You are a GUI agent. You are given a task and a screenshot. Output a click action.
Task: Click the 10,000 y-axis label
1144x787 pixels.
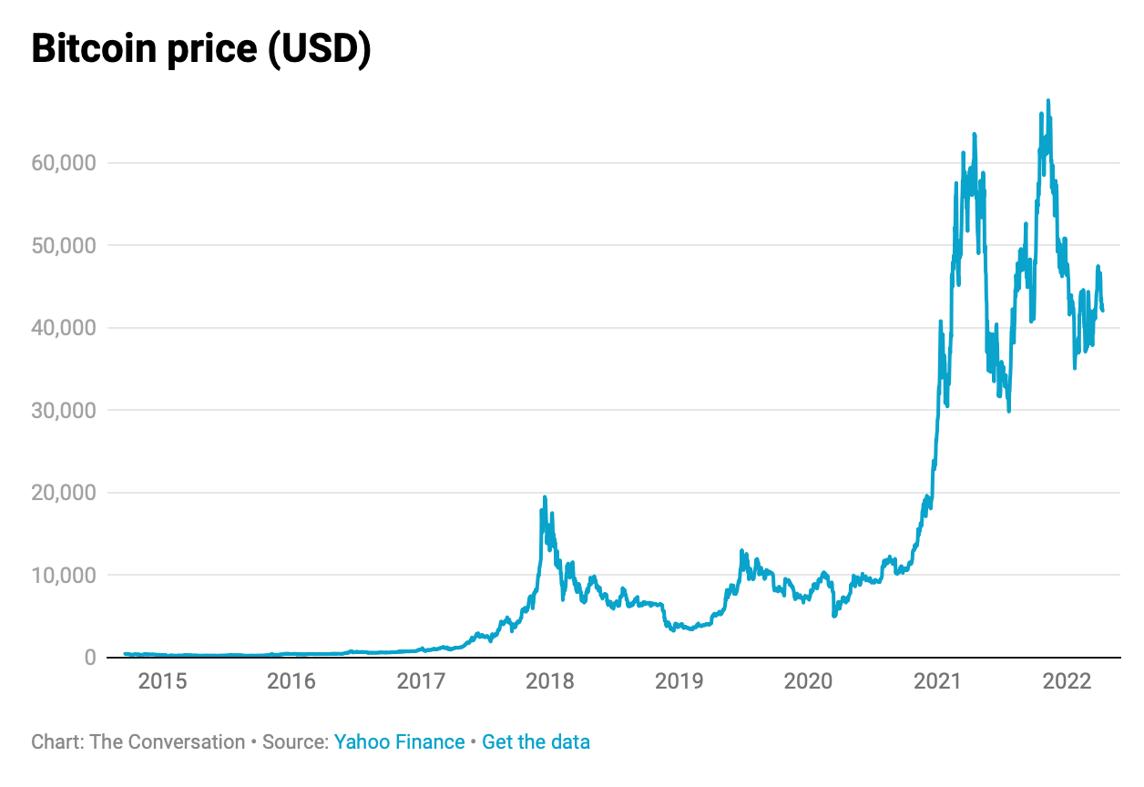(63, 575)
